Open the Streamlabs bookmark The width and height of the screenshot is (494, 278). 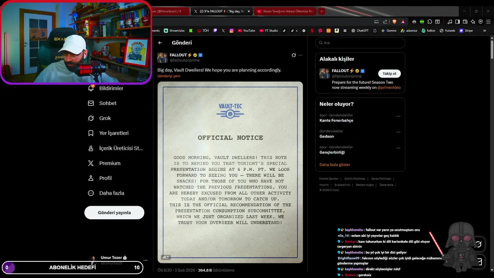pyautogui.click(x=174, y=31)
